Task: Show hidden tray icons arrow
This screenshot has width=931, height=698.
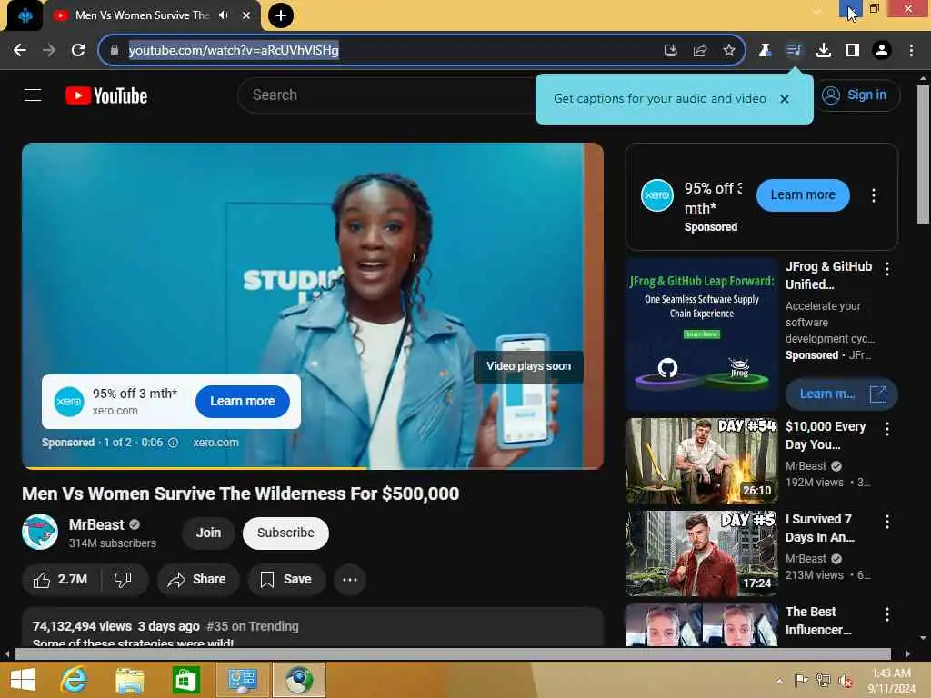Action: tap(779, 681)
